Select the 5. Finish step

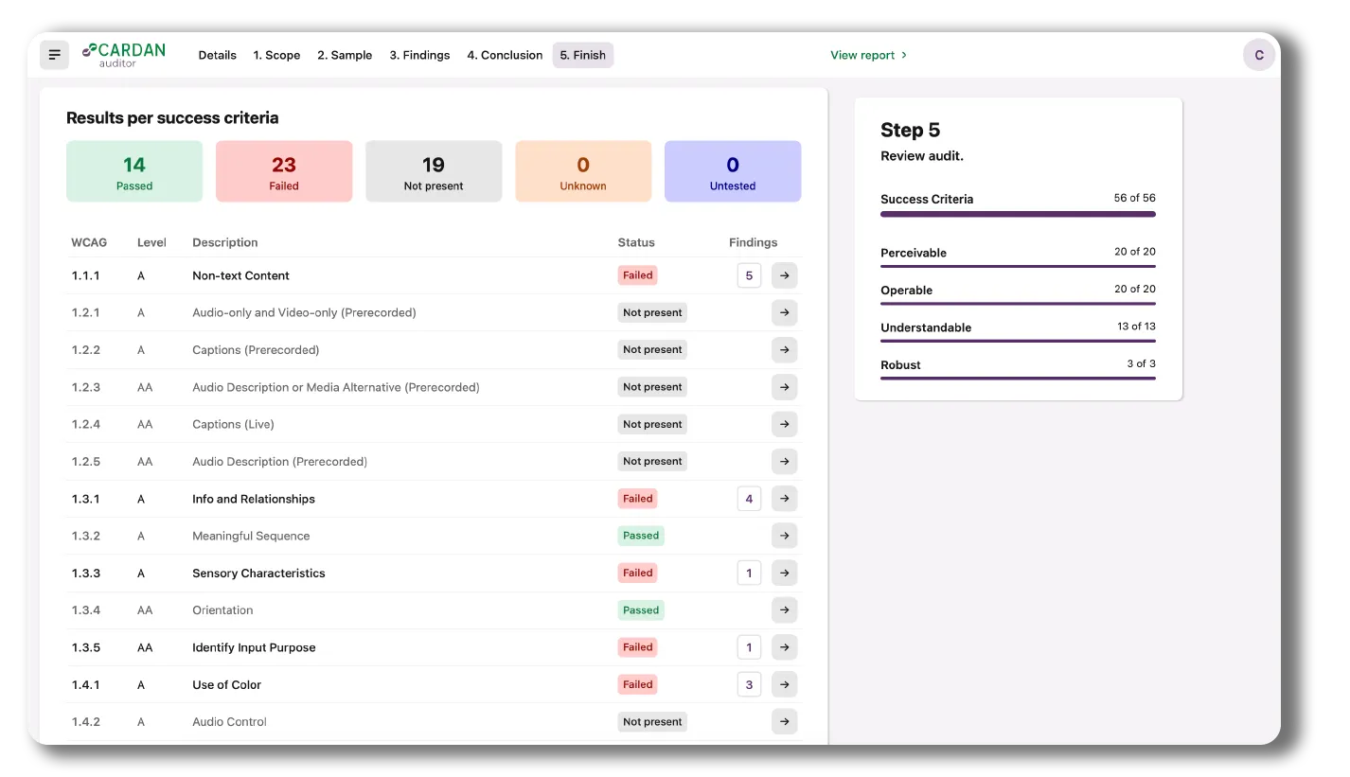click(x=583, y=55)
